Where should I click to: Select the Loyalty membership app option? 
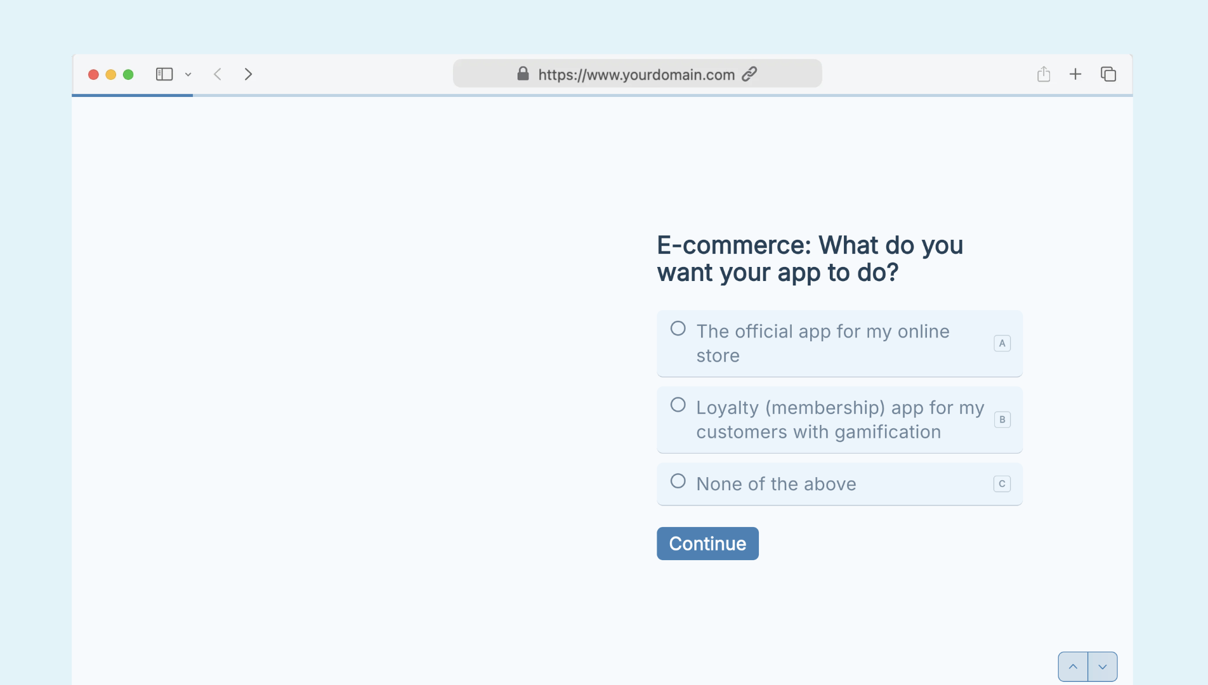(839, 419)
